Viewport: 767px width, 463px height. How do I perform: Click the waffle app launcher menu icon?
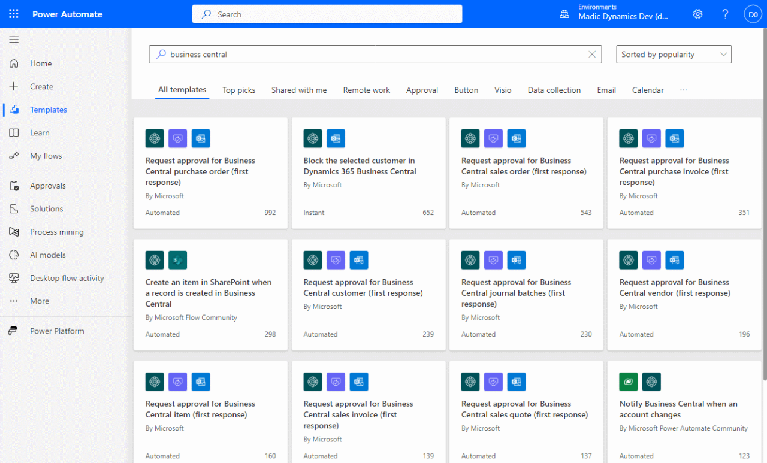(x=13, y=13)
